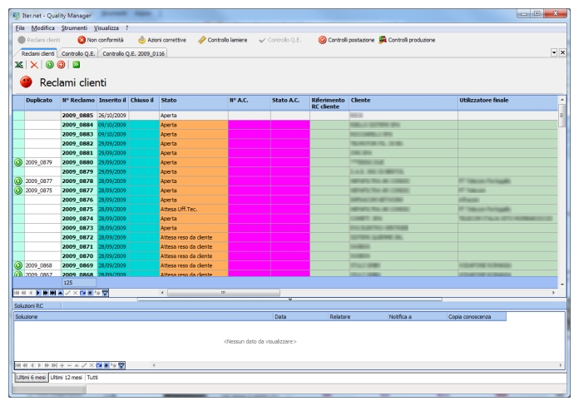Select complaint row 2009_0876
The image size is (579, 406).
click(x=285, y=200)
